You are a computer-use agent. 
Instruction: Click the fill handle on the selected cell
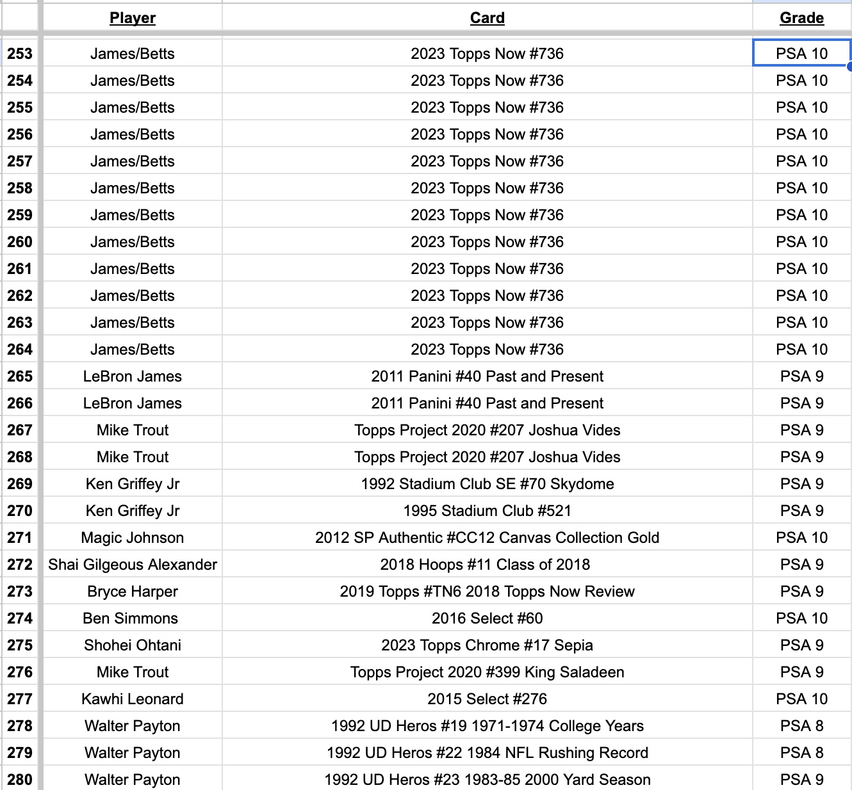[849, 66]
